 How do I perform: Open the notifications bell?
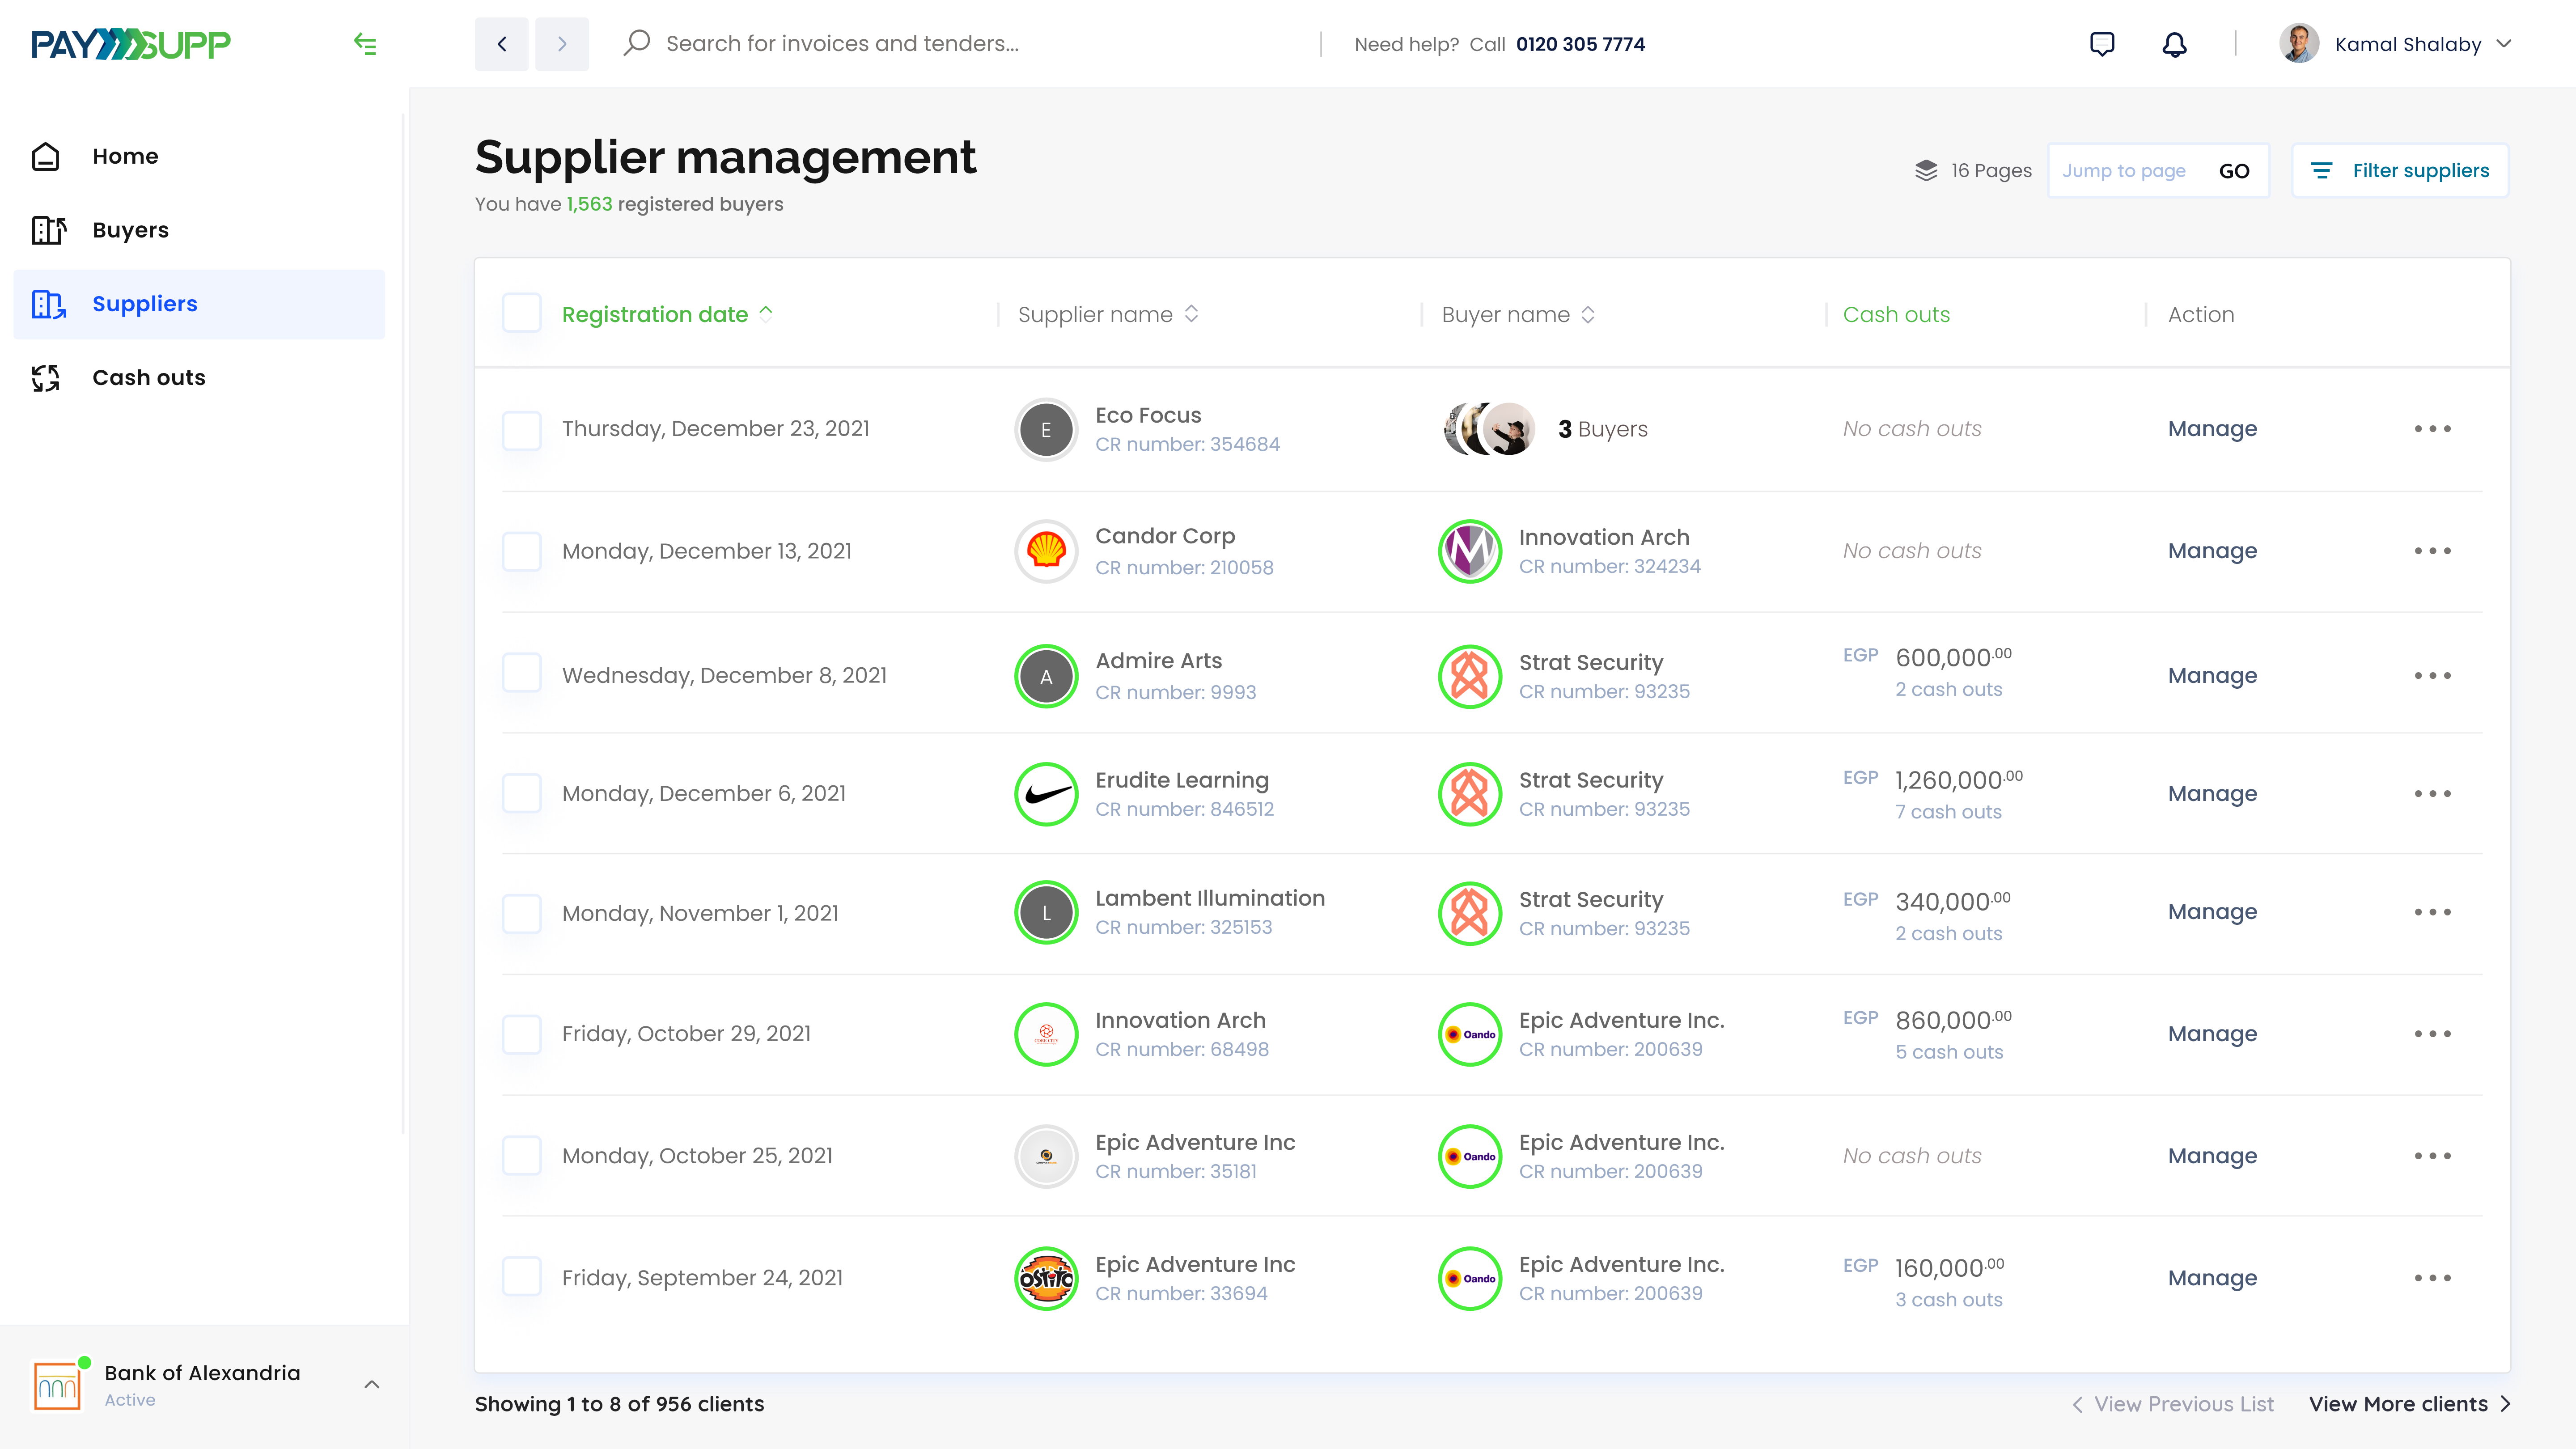2174,44
